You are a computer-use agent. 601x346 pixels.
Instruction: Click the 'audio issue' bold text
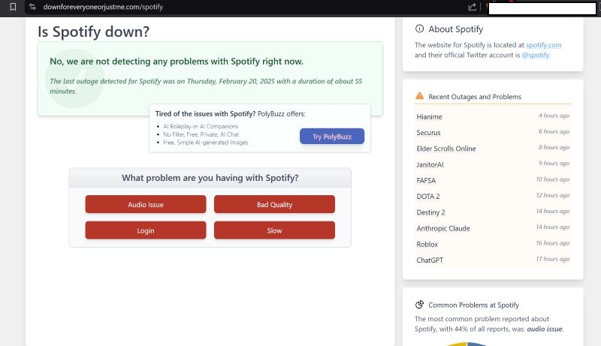pos(545,329)
